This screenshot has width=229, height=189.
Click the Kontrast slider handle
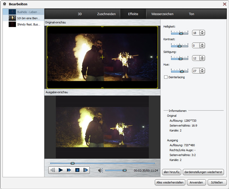click(x=179, y=46)
